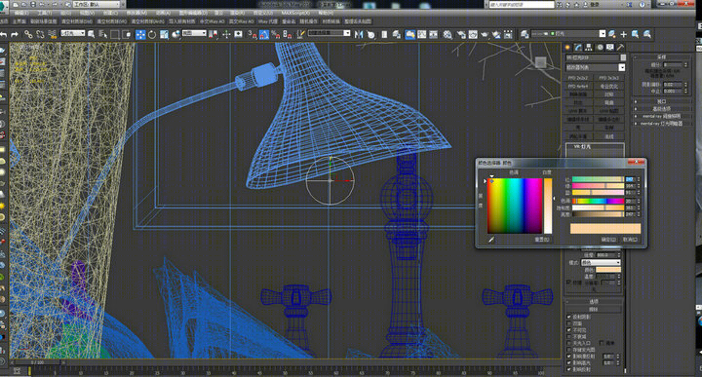The height and width of the screenshot is (377, 702).
Task: Switch to the Hierarchy command panel tab
Action: [x=589, y=47]
